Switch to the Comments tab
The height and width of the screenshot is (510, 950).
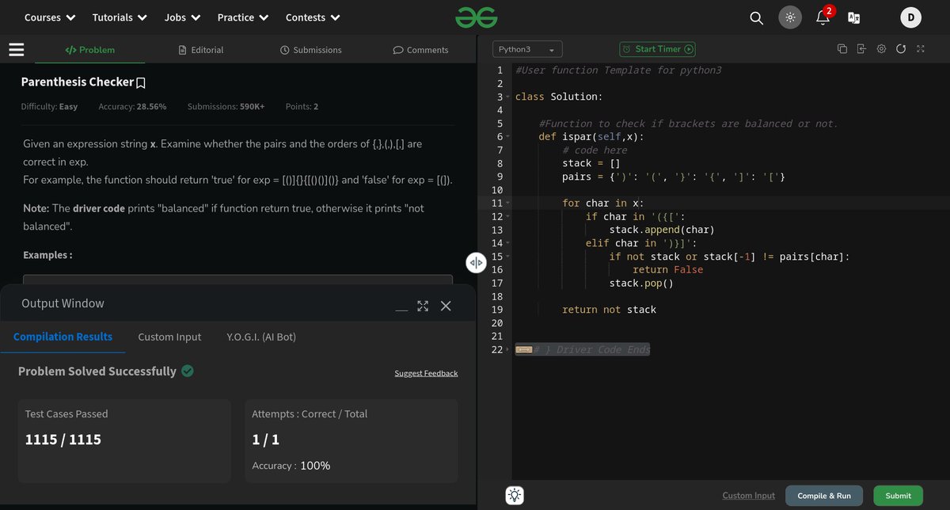tap(420, 50)
